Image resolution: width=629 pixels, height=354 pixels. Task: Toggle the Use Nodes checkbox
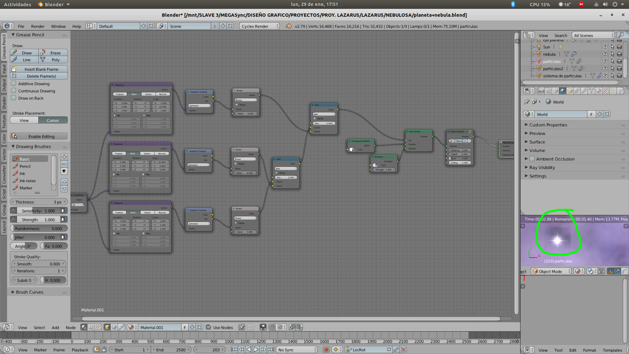pos(208,327)
